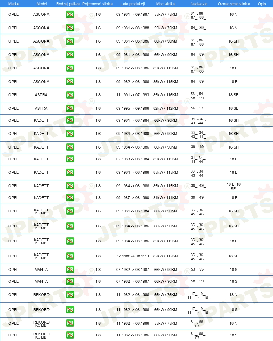The image size is (273, 341).
Task: Select the date range 09.1981 -> 08.1988
Action: point(133,28)
